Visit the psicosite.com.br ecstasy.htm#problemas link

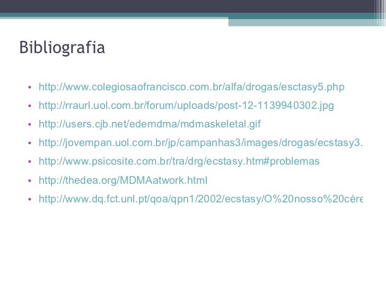coord(179,161)
